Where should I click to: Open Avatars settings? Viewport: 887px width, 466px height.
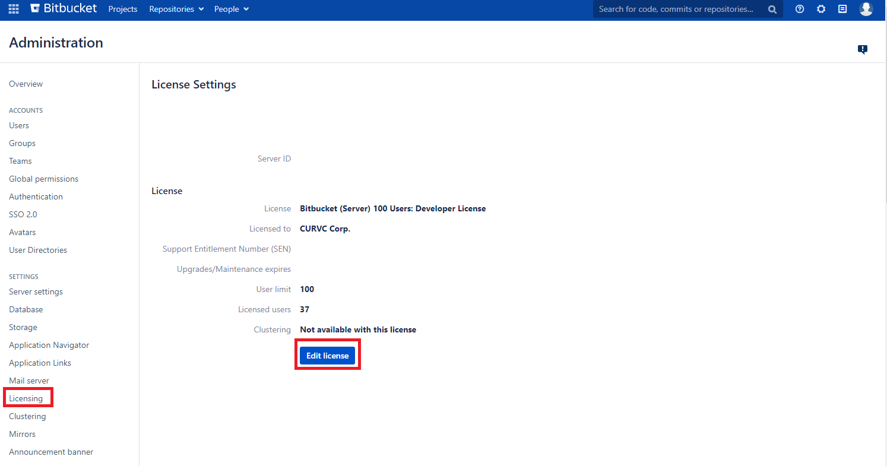point(23,232)
